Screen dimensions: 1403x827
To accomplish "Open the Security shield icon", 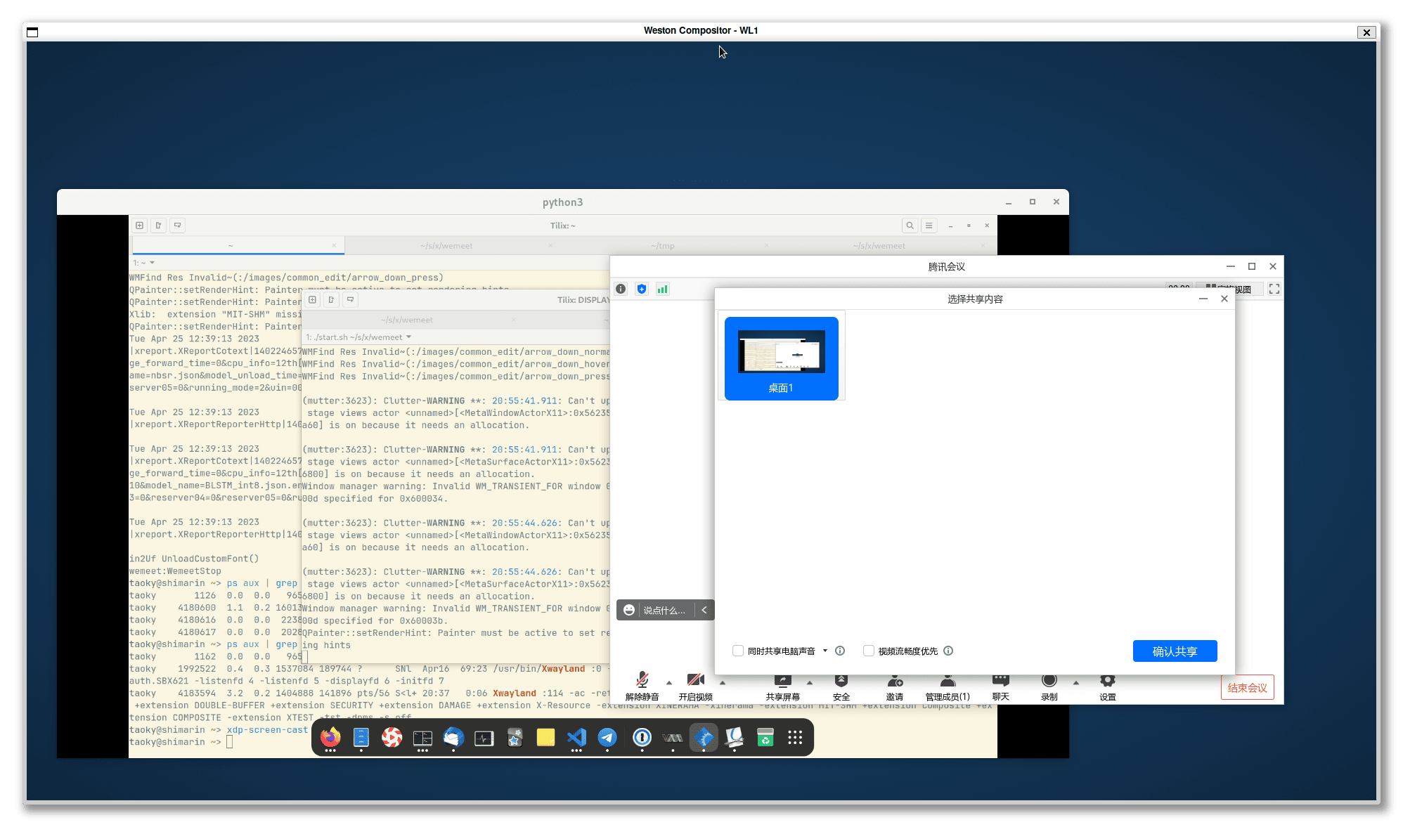I will pos(841,680).
